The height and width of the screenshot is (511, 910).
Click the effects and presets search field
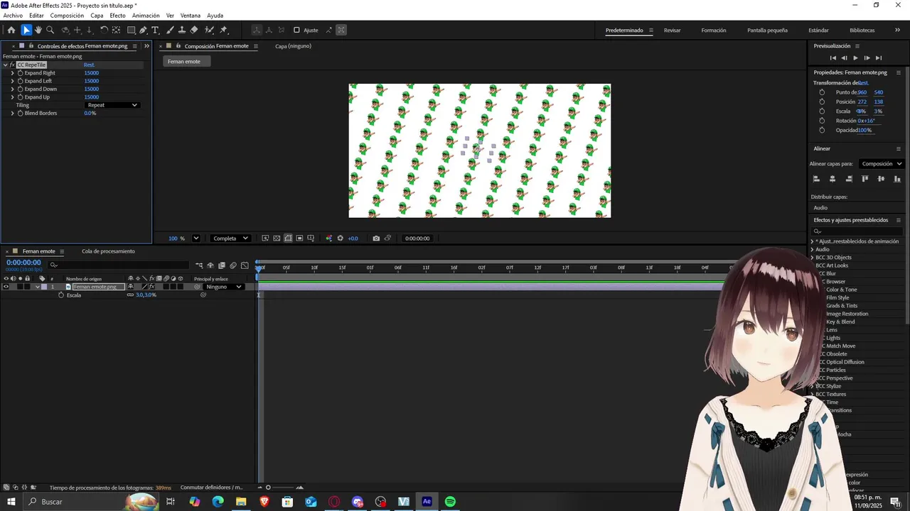[x=858, y=231]
